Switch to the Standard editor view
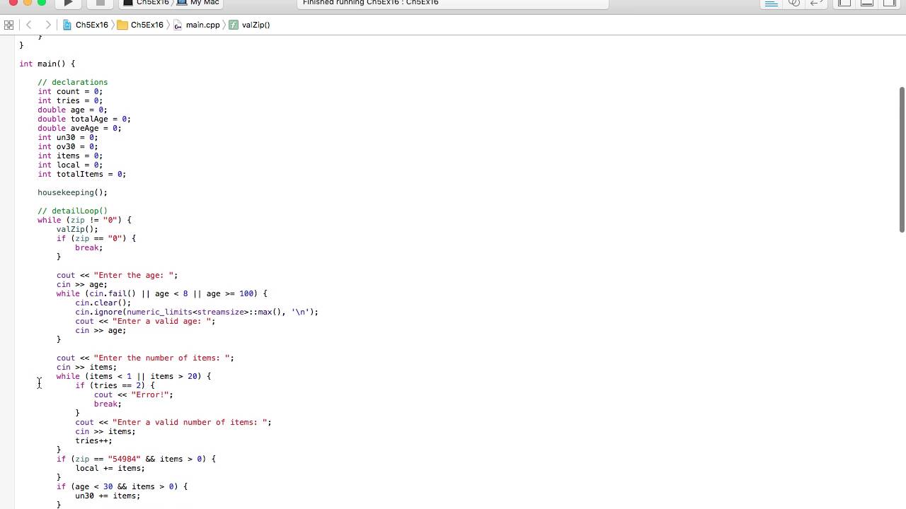Viewport: 906px width, 509px height. (772, 3)
